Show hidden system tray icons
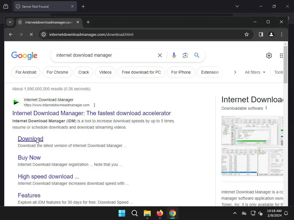 pyautogui.click(x=235, y=213)
